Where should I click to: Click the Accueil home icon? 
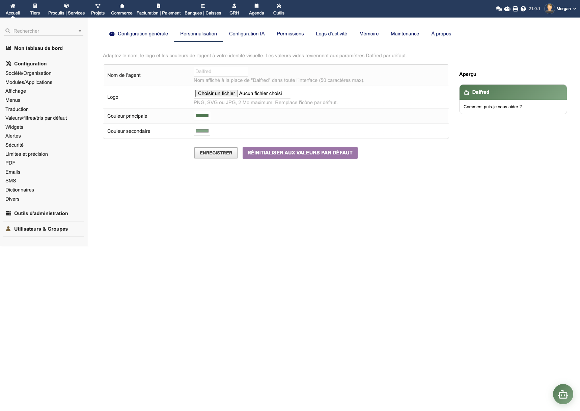coord(13,6)
